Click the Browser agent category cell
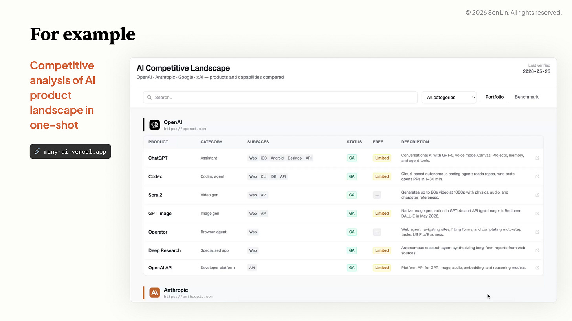Image resolution: width=572 pixels, height=321 pixels. [x=213, y=232]
